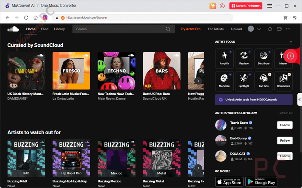Open the Buzzing Metal cover
Viewport: 302px width, 188px height.
click(162, 158)
